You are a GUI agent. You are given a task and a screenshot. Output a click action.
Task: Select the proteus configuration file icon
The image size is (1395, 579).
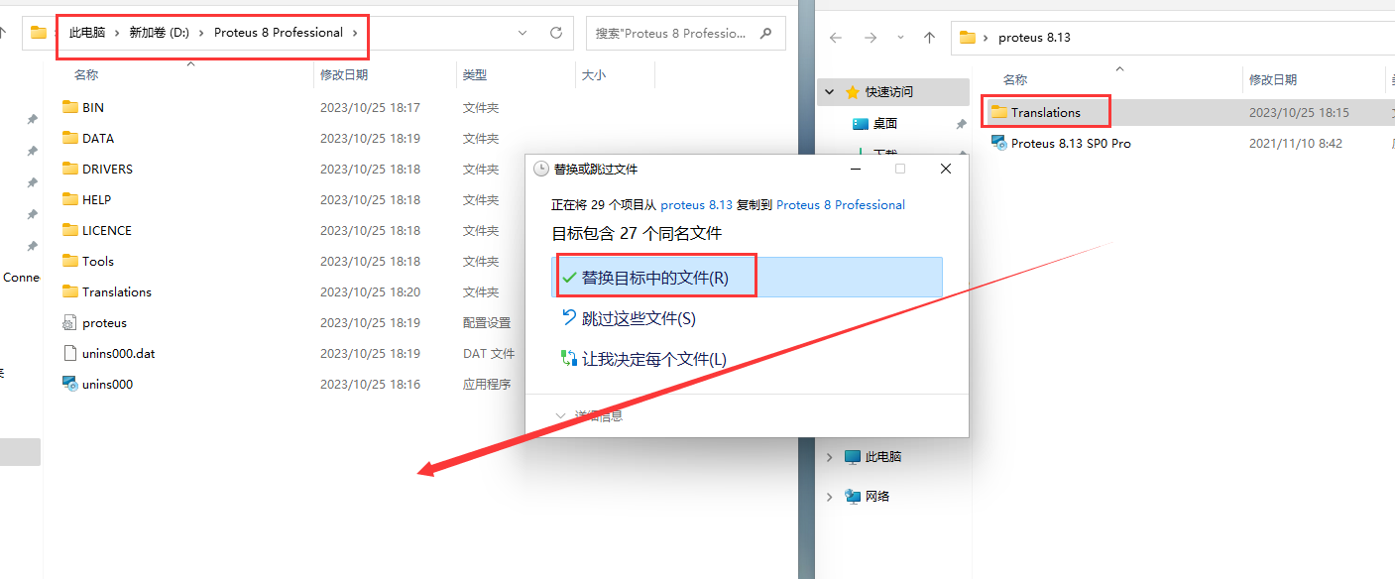click(69, 322)
